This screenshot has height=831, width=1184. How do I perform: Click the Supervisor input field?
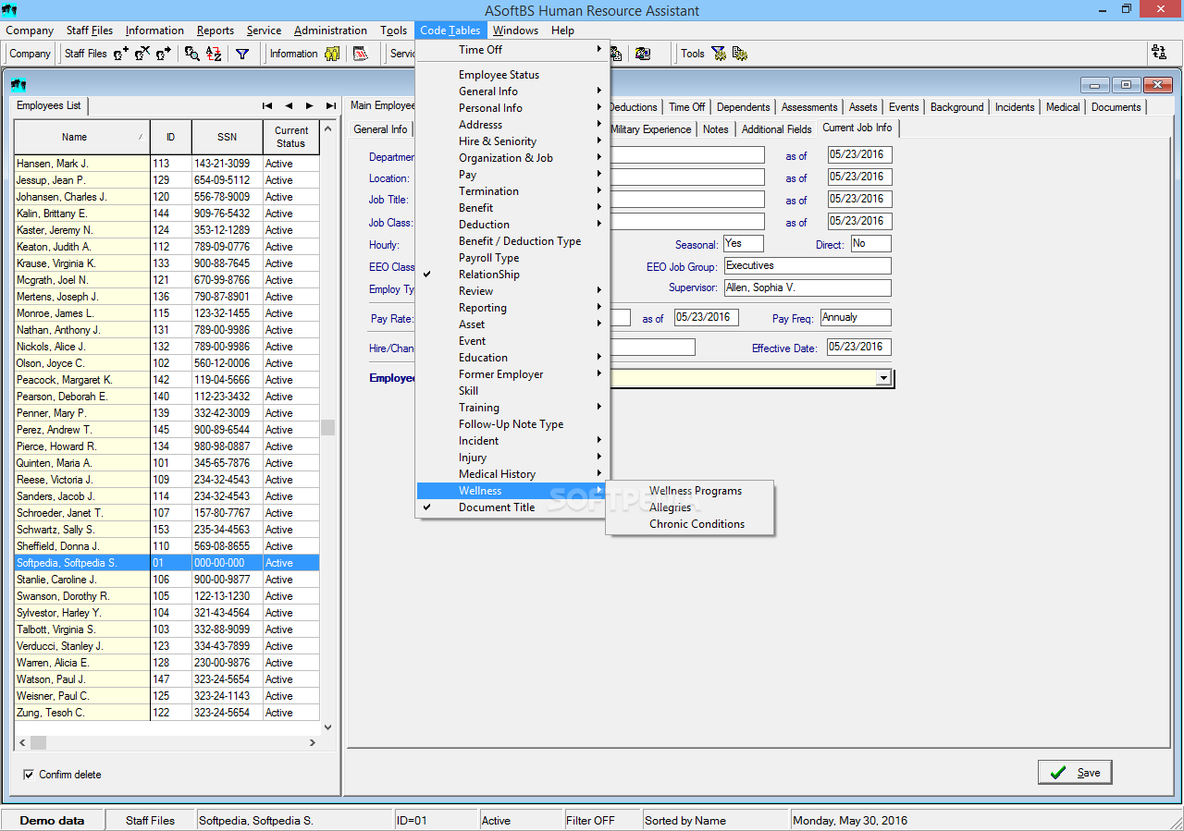(x=807, y=288)
